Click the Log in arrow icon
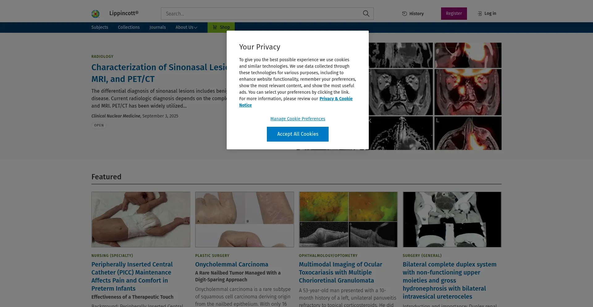 pyautogui.click(x=480, y=14)
